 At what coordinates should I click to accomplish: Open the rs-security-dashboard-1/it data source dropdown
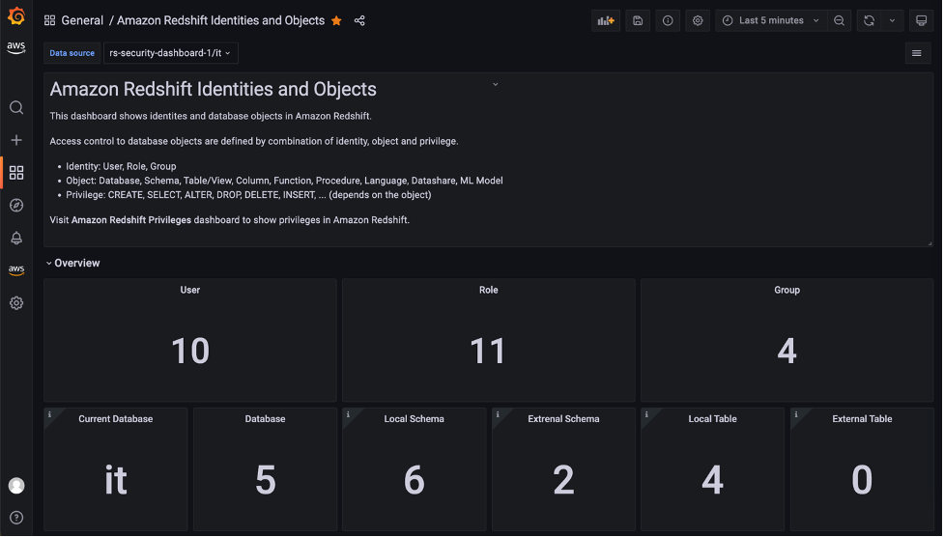(170, 53)
